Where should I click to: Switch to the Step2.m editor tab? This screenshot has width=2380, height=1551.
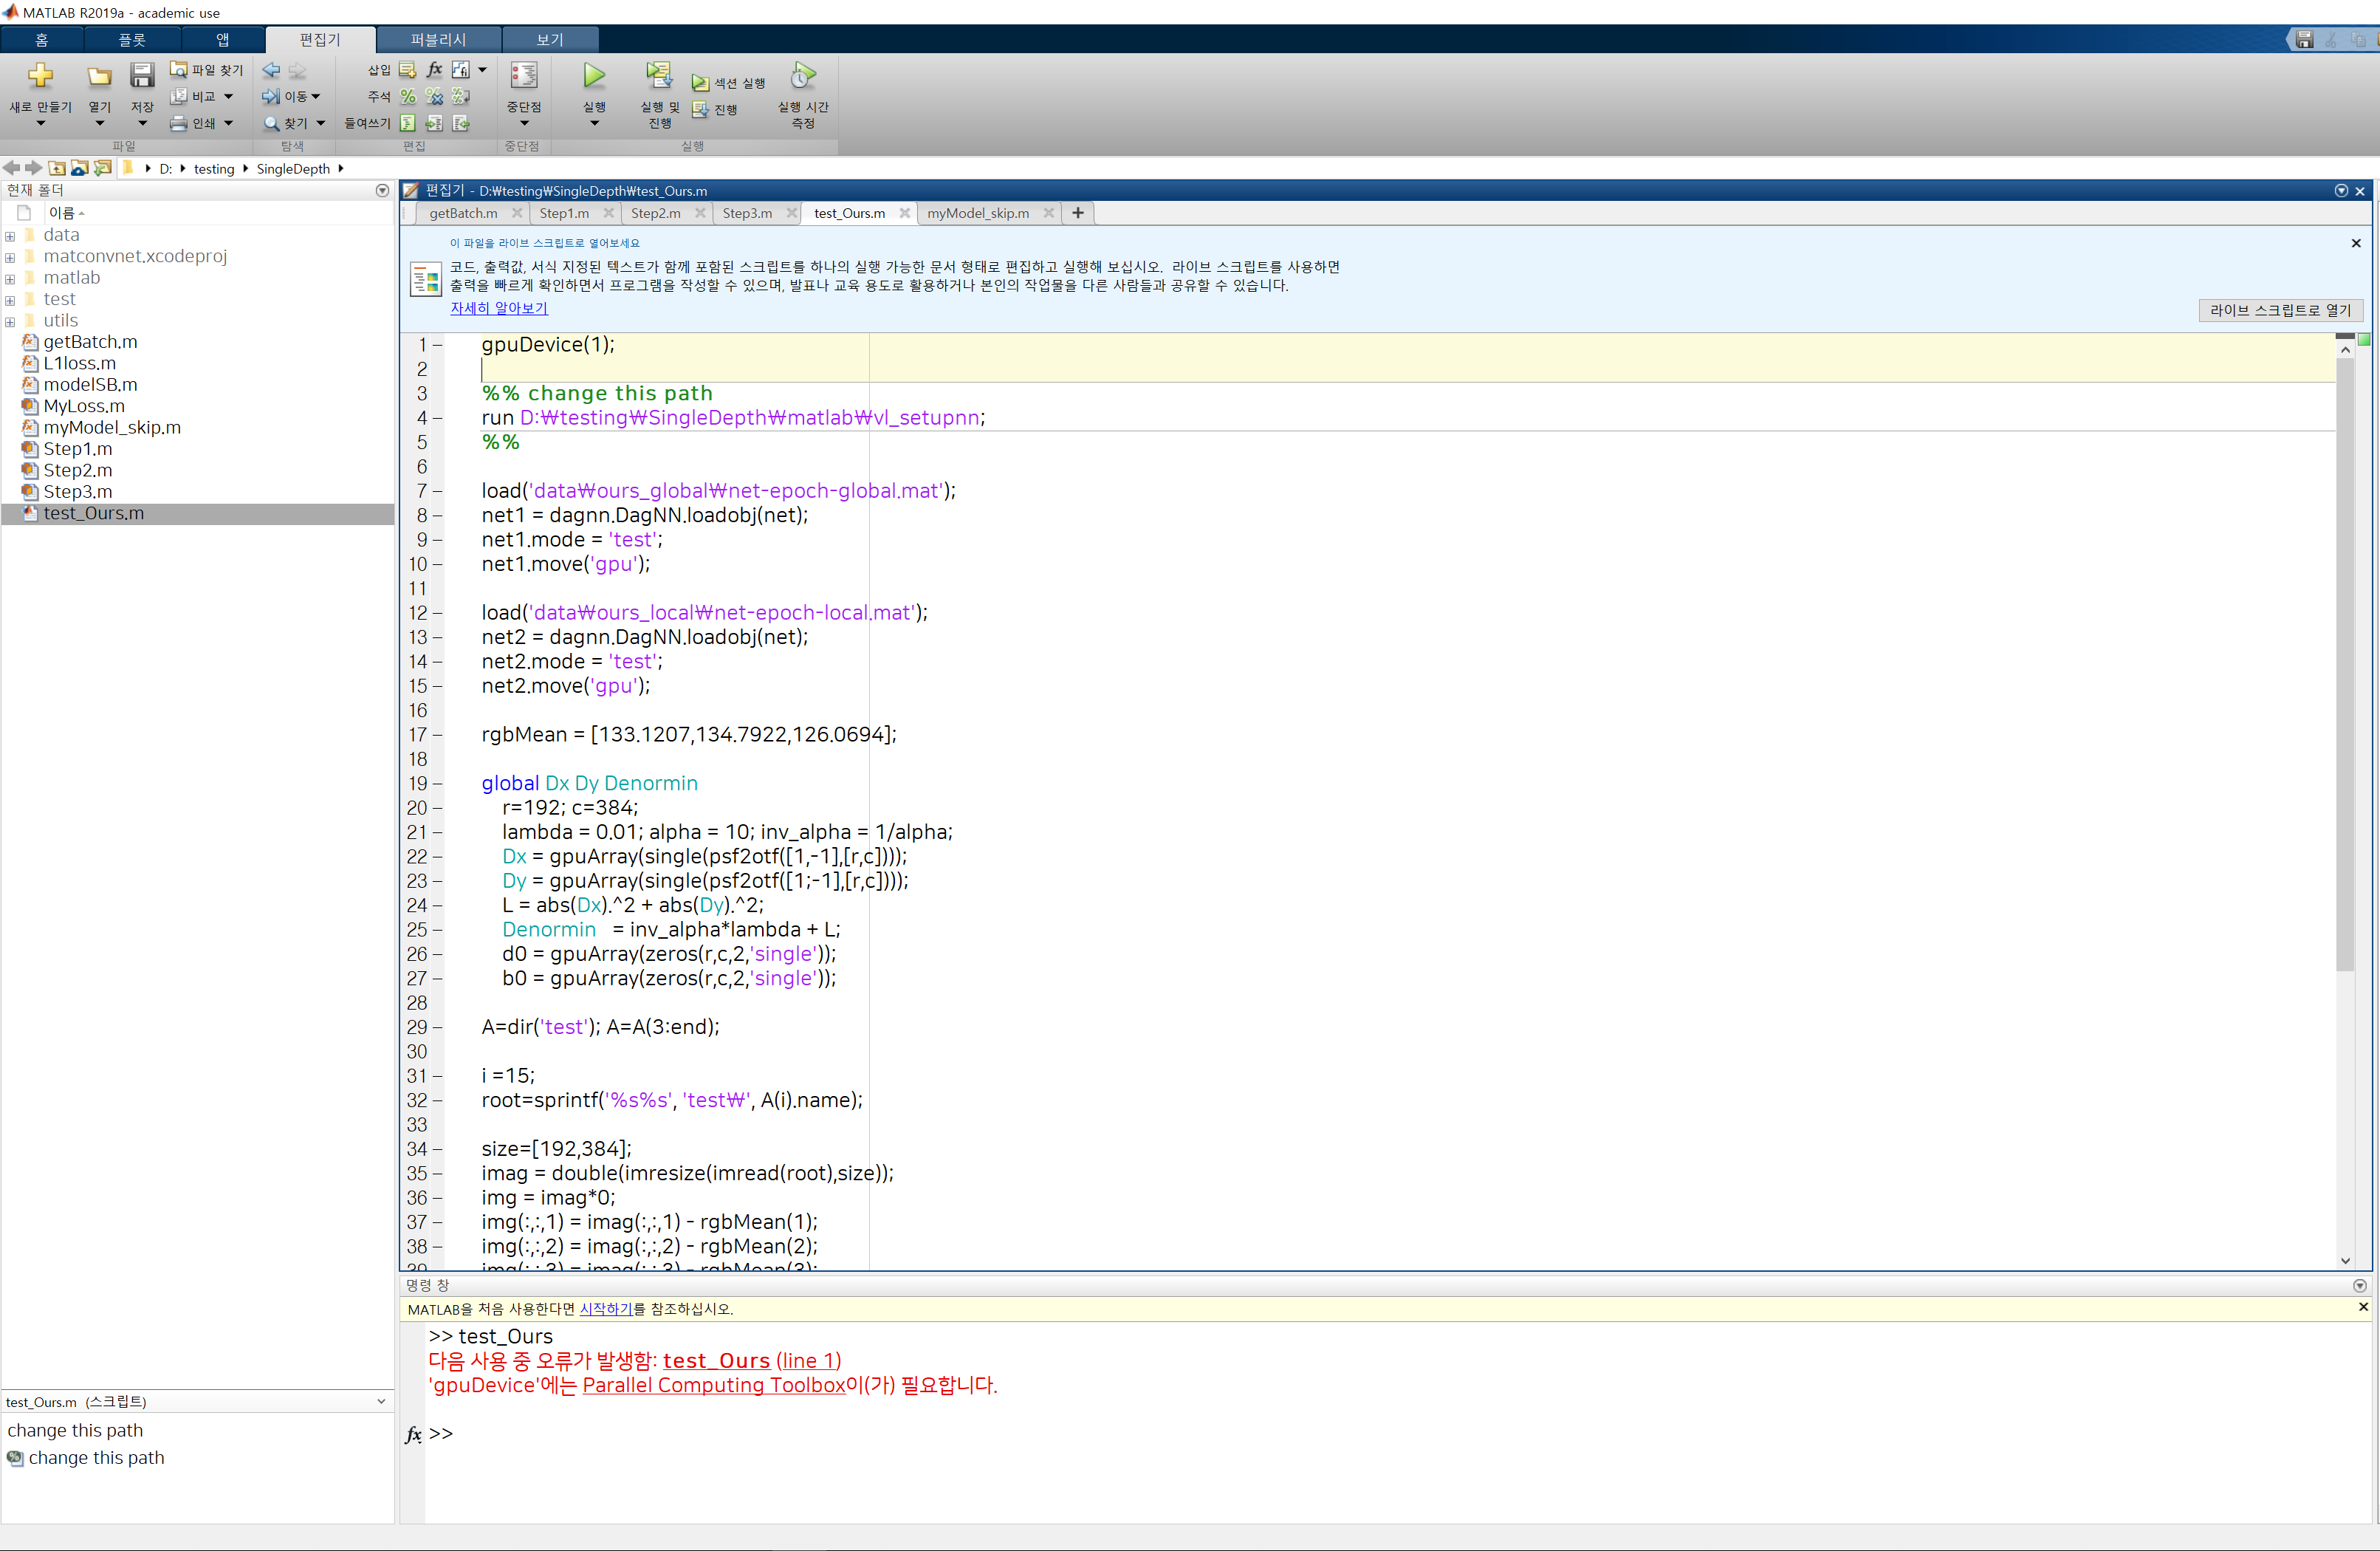pyautogui.click(x=655, y=213)
